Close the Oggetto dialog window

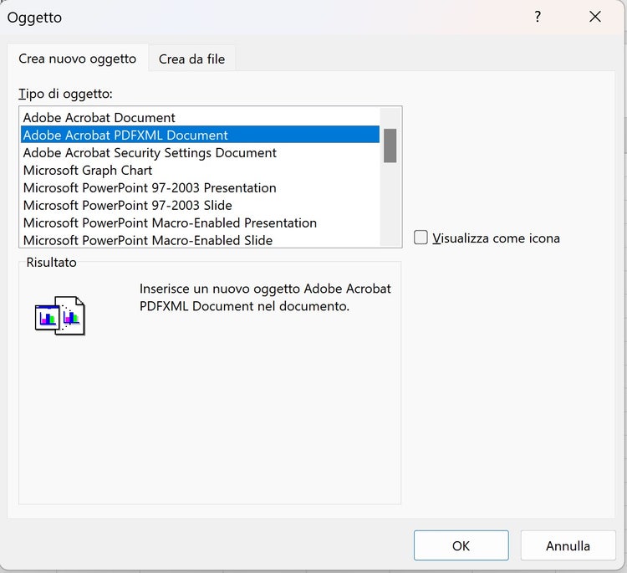595,17
